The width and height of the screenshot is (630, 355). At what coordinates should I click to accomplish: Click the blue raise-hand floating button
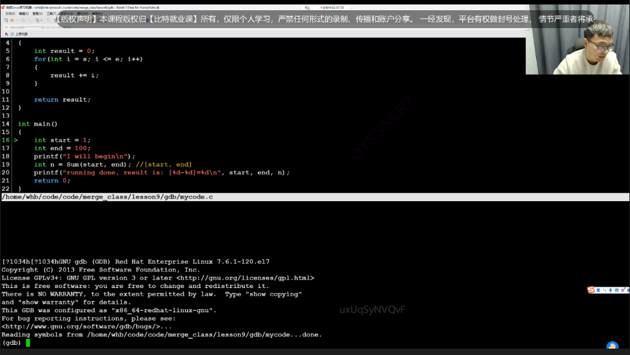(x=612, y=348)
